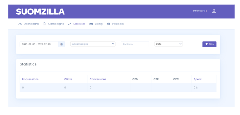240x115 pixels.
Task: Open the Billing page
Action: tap(99, 24)
